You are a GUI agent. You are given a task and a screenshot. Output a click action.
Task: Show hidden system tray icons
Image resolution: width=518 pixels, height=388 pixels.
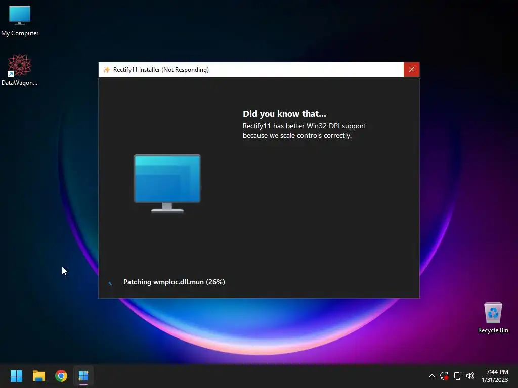(431, 376)
